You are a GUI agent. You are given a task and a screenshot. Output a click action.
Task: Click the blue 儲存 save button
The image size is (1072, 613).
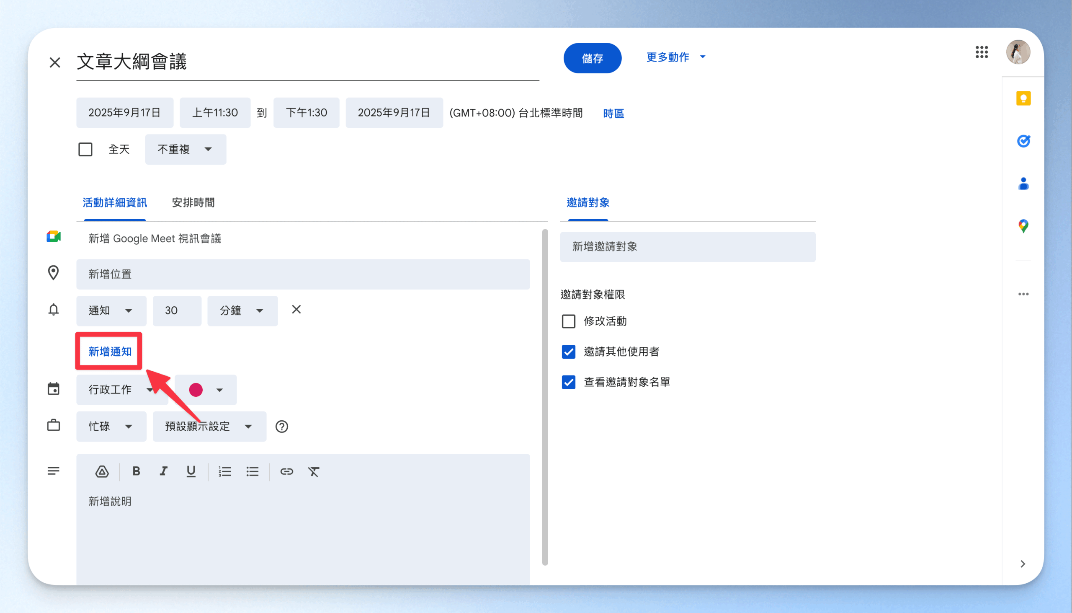pos(592,58)
